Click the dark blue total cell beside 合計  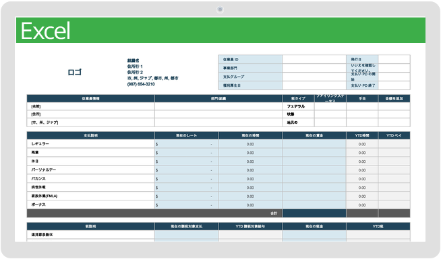pos(314,213)
